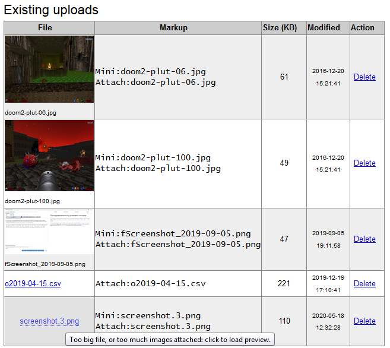390x348 pixels.
Task: Click the size value 47
Action: click(x=284, y=239)
